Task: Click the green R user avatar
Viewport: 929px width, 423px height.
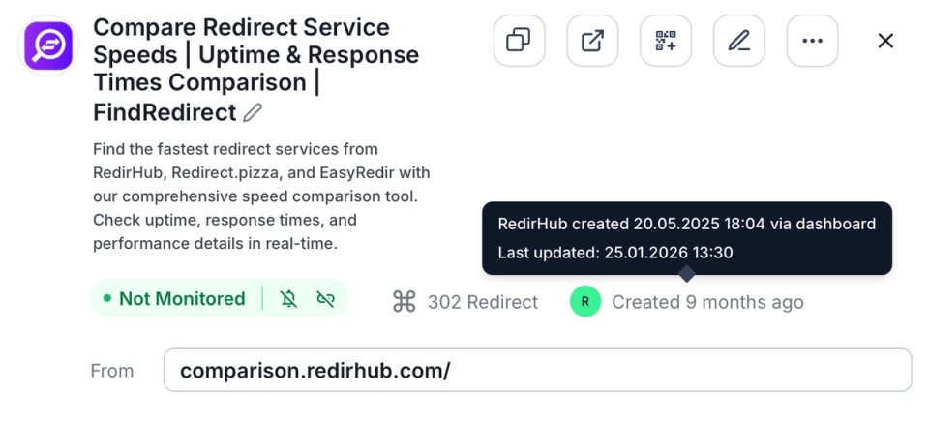Action: coord(585,302)
